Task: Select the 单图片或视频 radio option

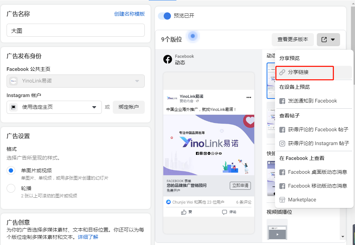Action: tap(11, 170)
